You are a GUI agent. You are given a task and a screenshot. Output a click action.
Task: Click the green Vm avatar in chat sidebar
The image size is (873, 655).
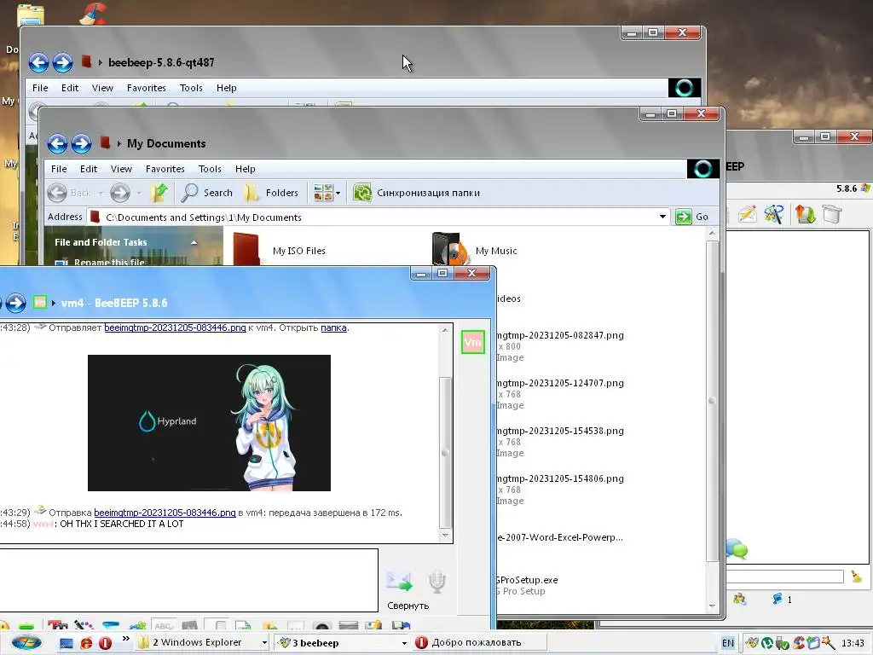(472, 342)
